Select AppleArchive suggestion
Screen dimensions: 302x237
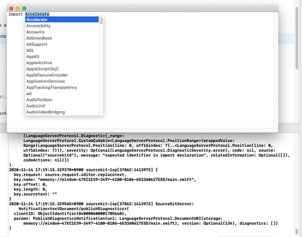[x=62, y=63]
